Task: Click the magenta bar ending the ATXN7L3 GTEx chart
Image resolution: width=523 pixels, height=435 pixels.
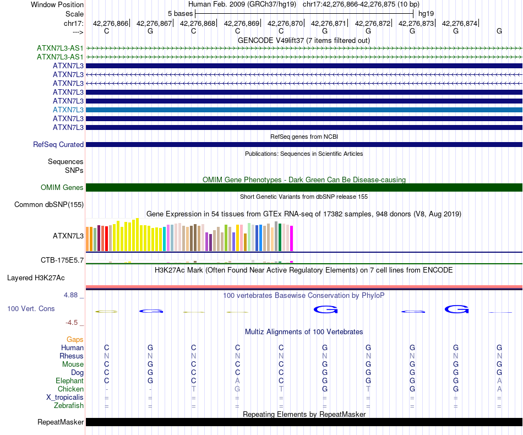Action: [292, 238]
